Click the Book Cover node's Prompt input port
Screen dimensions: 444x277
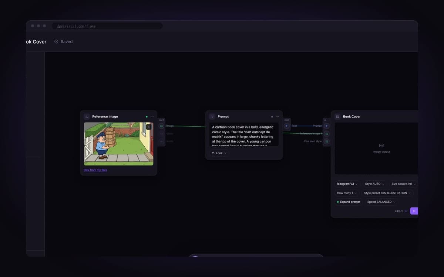click(326, 126)
